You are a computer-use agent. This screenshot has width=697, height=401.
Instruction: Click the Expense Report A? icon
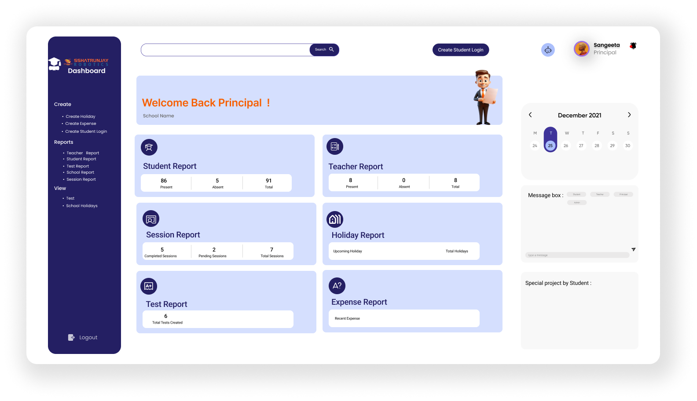(337, 286)
